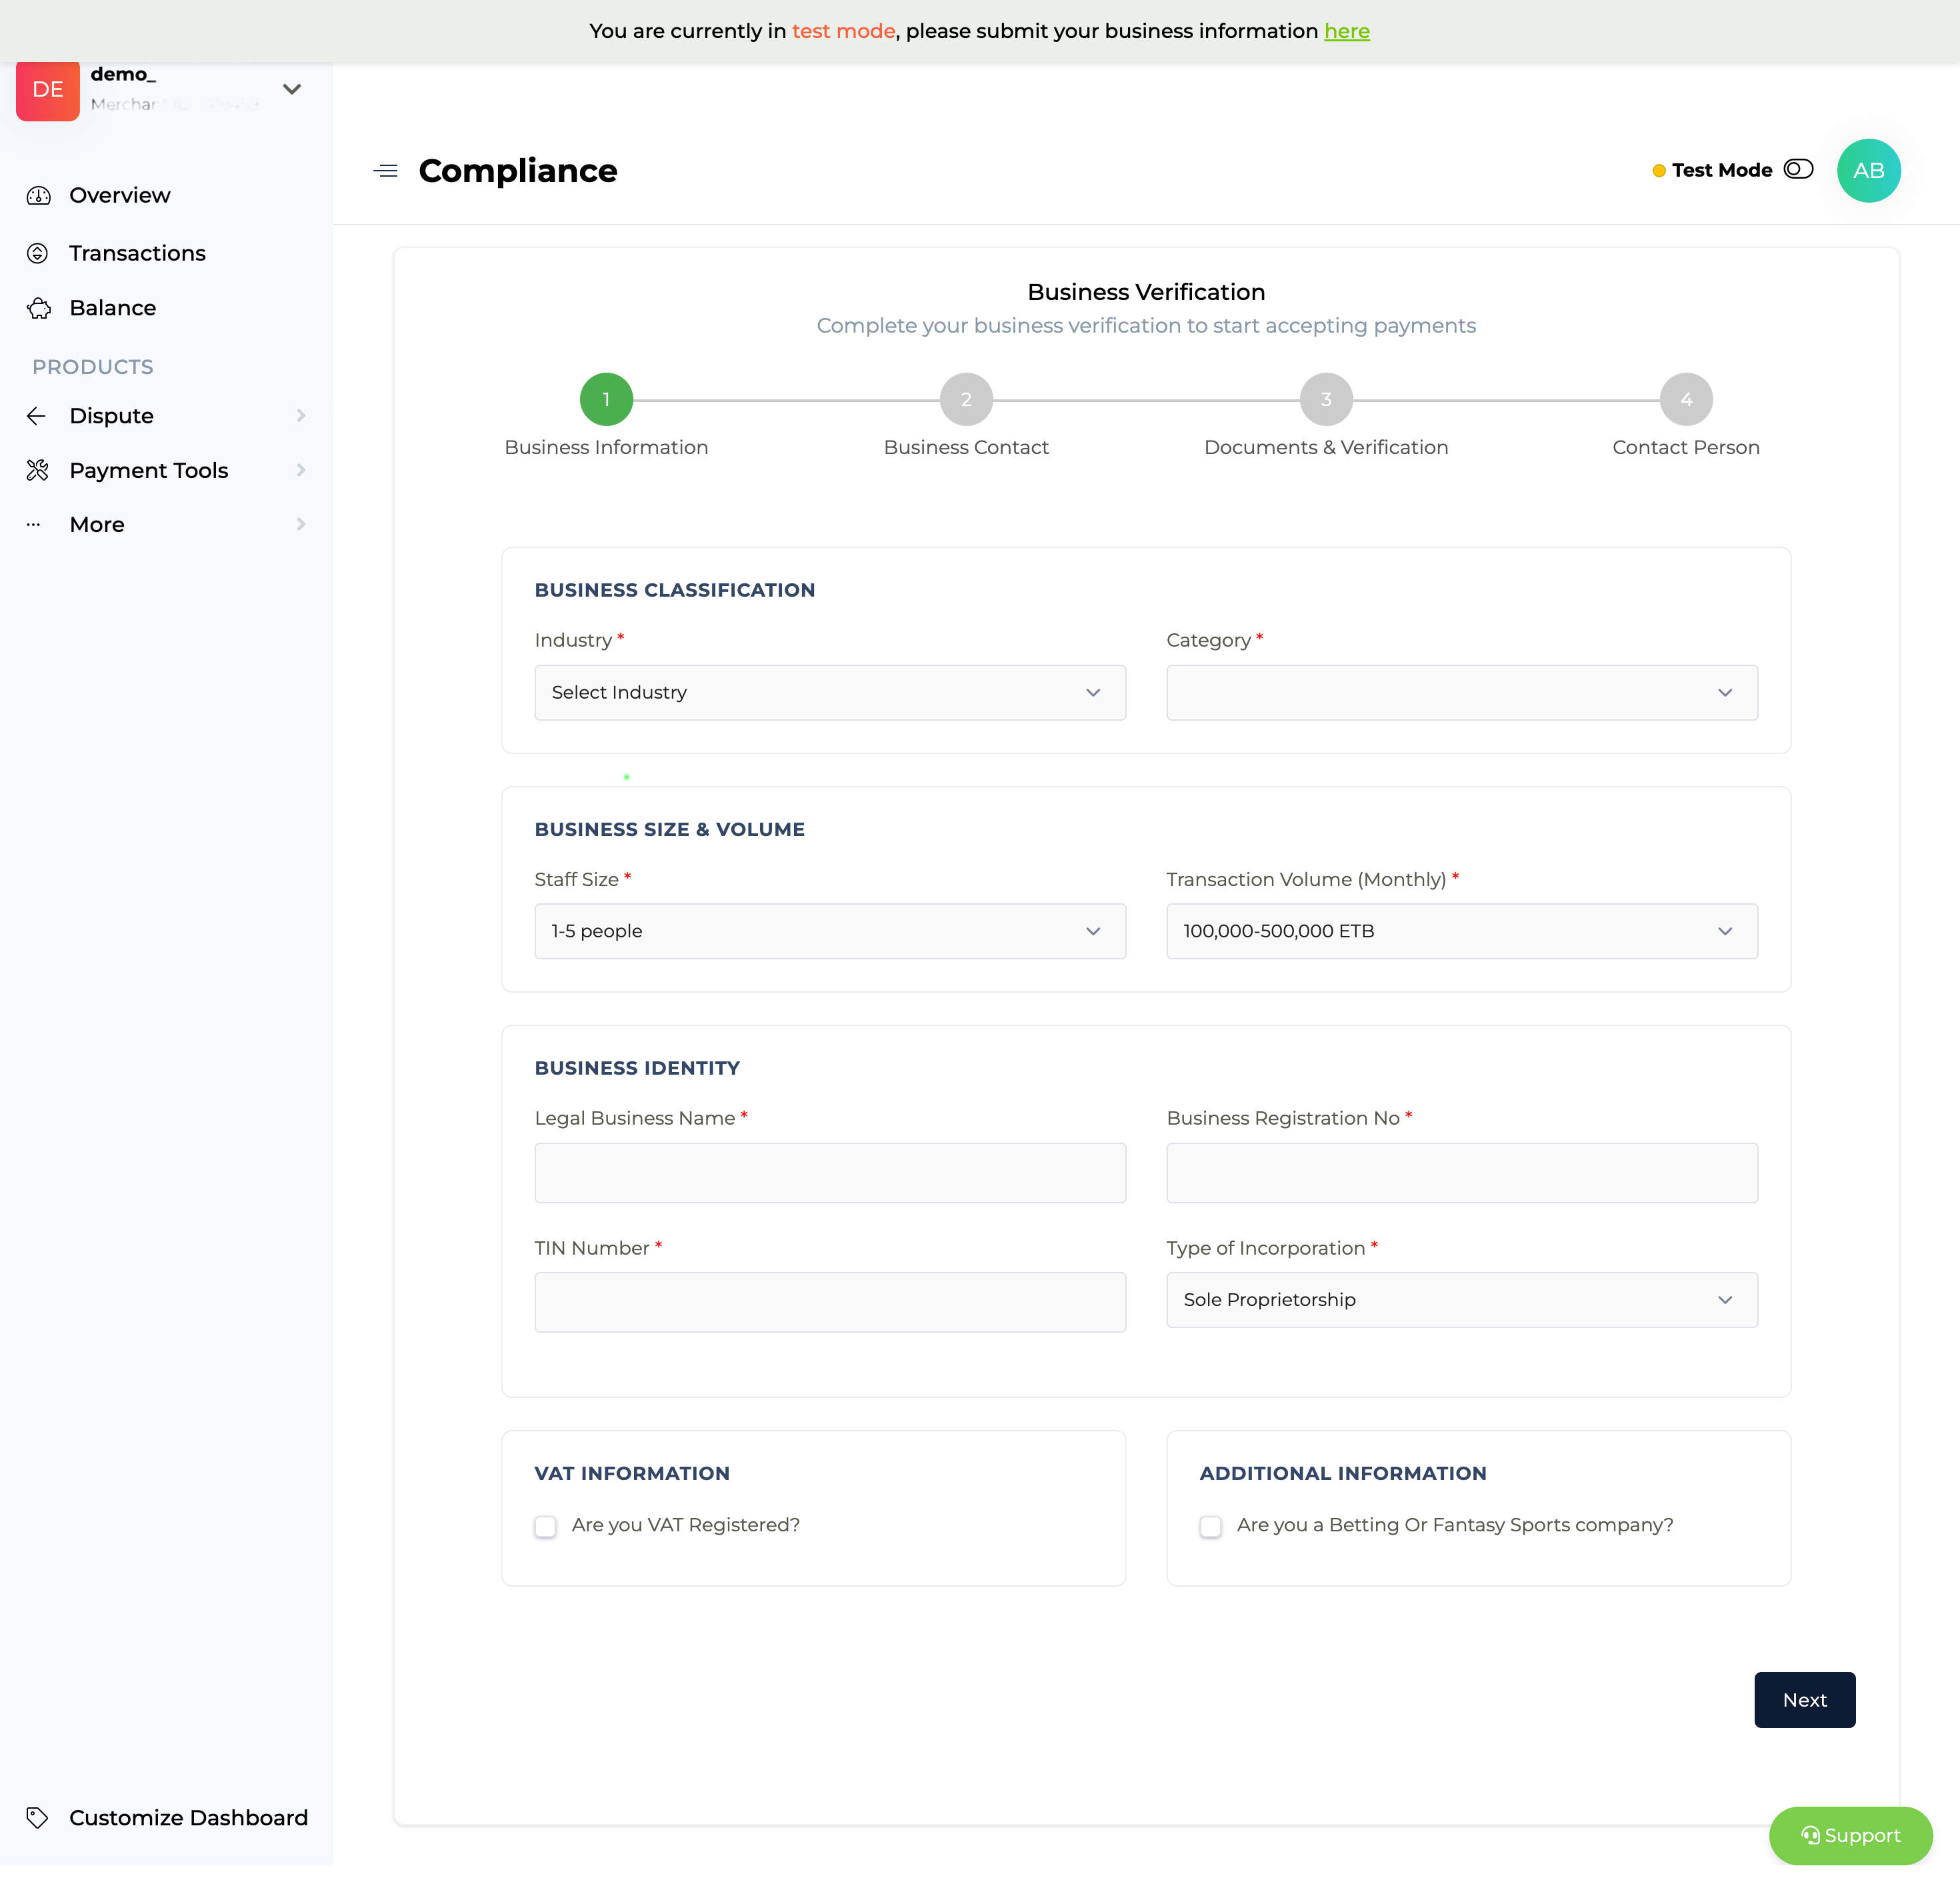Click the Payment Tools wrench icon
The image size is (1960, 1892).
coord(38,470)
